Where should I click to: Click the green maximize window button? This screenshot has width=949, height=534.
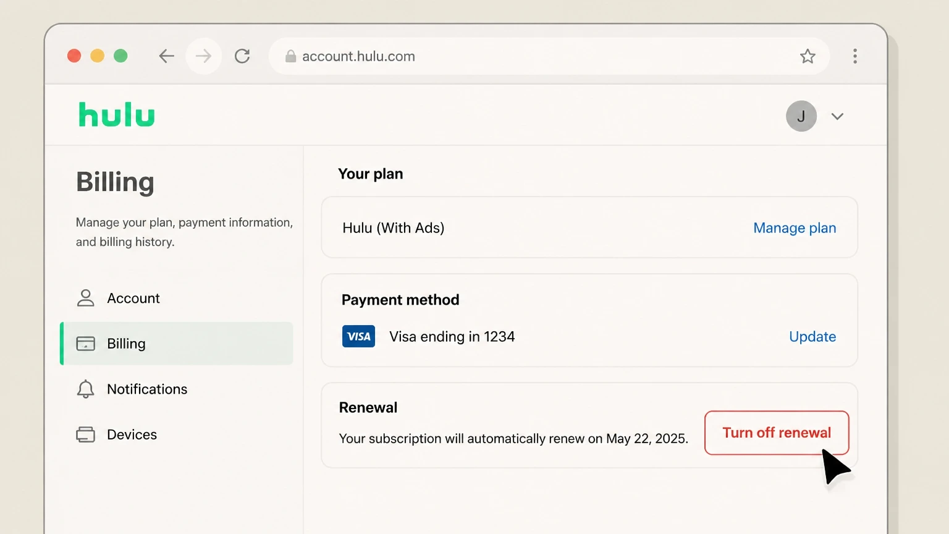pyautogui.click(x=121, y=56)
